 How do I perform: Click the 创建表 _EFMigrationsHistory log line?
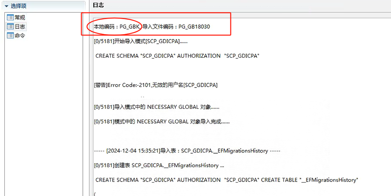point(159,165)
